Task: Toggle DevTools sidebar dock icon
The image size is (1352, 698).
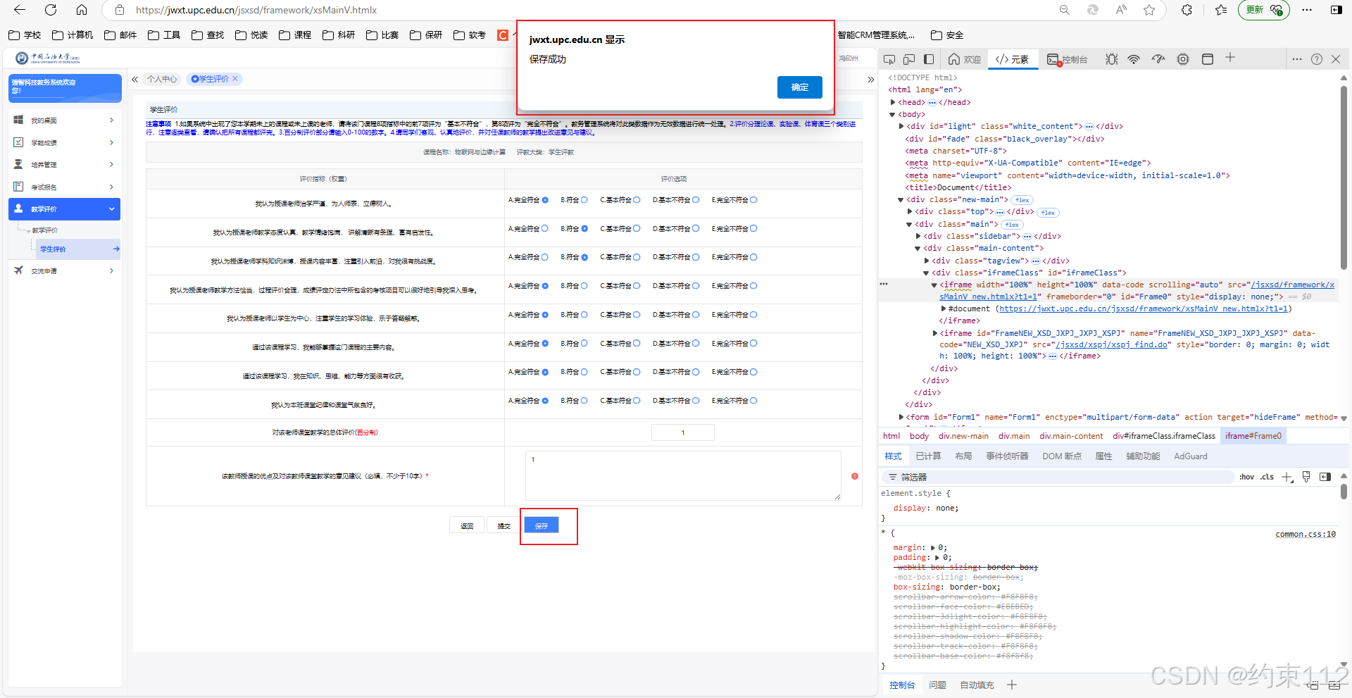Action: [929, 59]
